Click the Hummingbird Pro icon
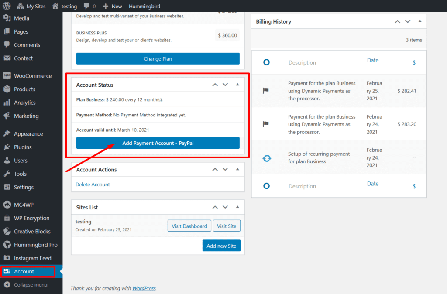Image resolution: width=447 pixels, height=294 pixels. pyautogui.click(x=7, y=245)
